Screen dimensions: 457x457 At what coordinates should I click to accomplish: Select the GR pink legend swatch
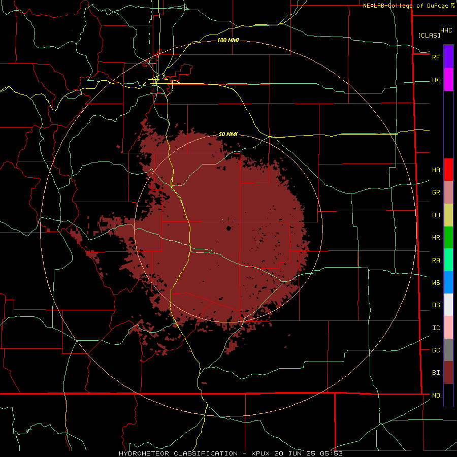(448, 192)
